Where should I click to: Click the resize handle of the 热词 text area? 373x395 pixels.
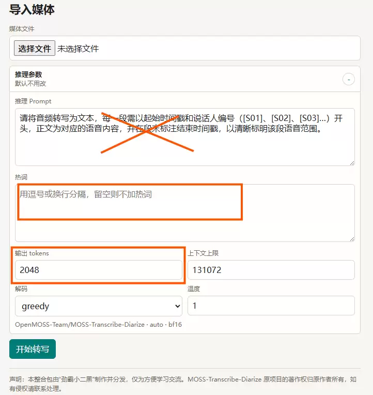coord(352,239)
